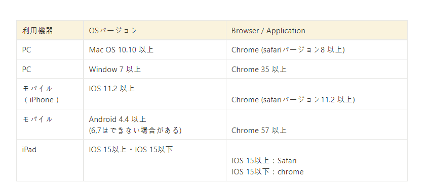The width and height of the screenshot is (428, 190).
Task: Click the OSバージョン column header
Action: point(155,30)
